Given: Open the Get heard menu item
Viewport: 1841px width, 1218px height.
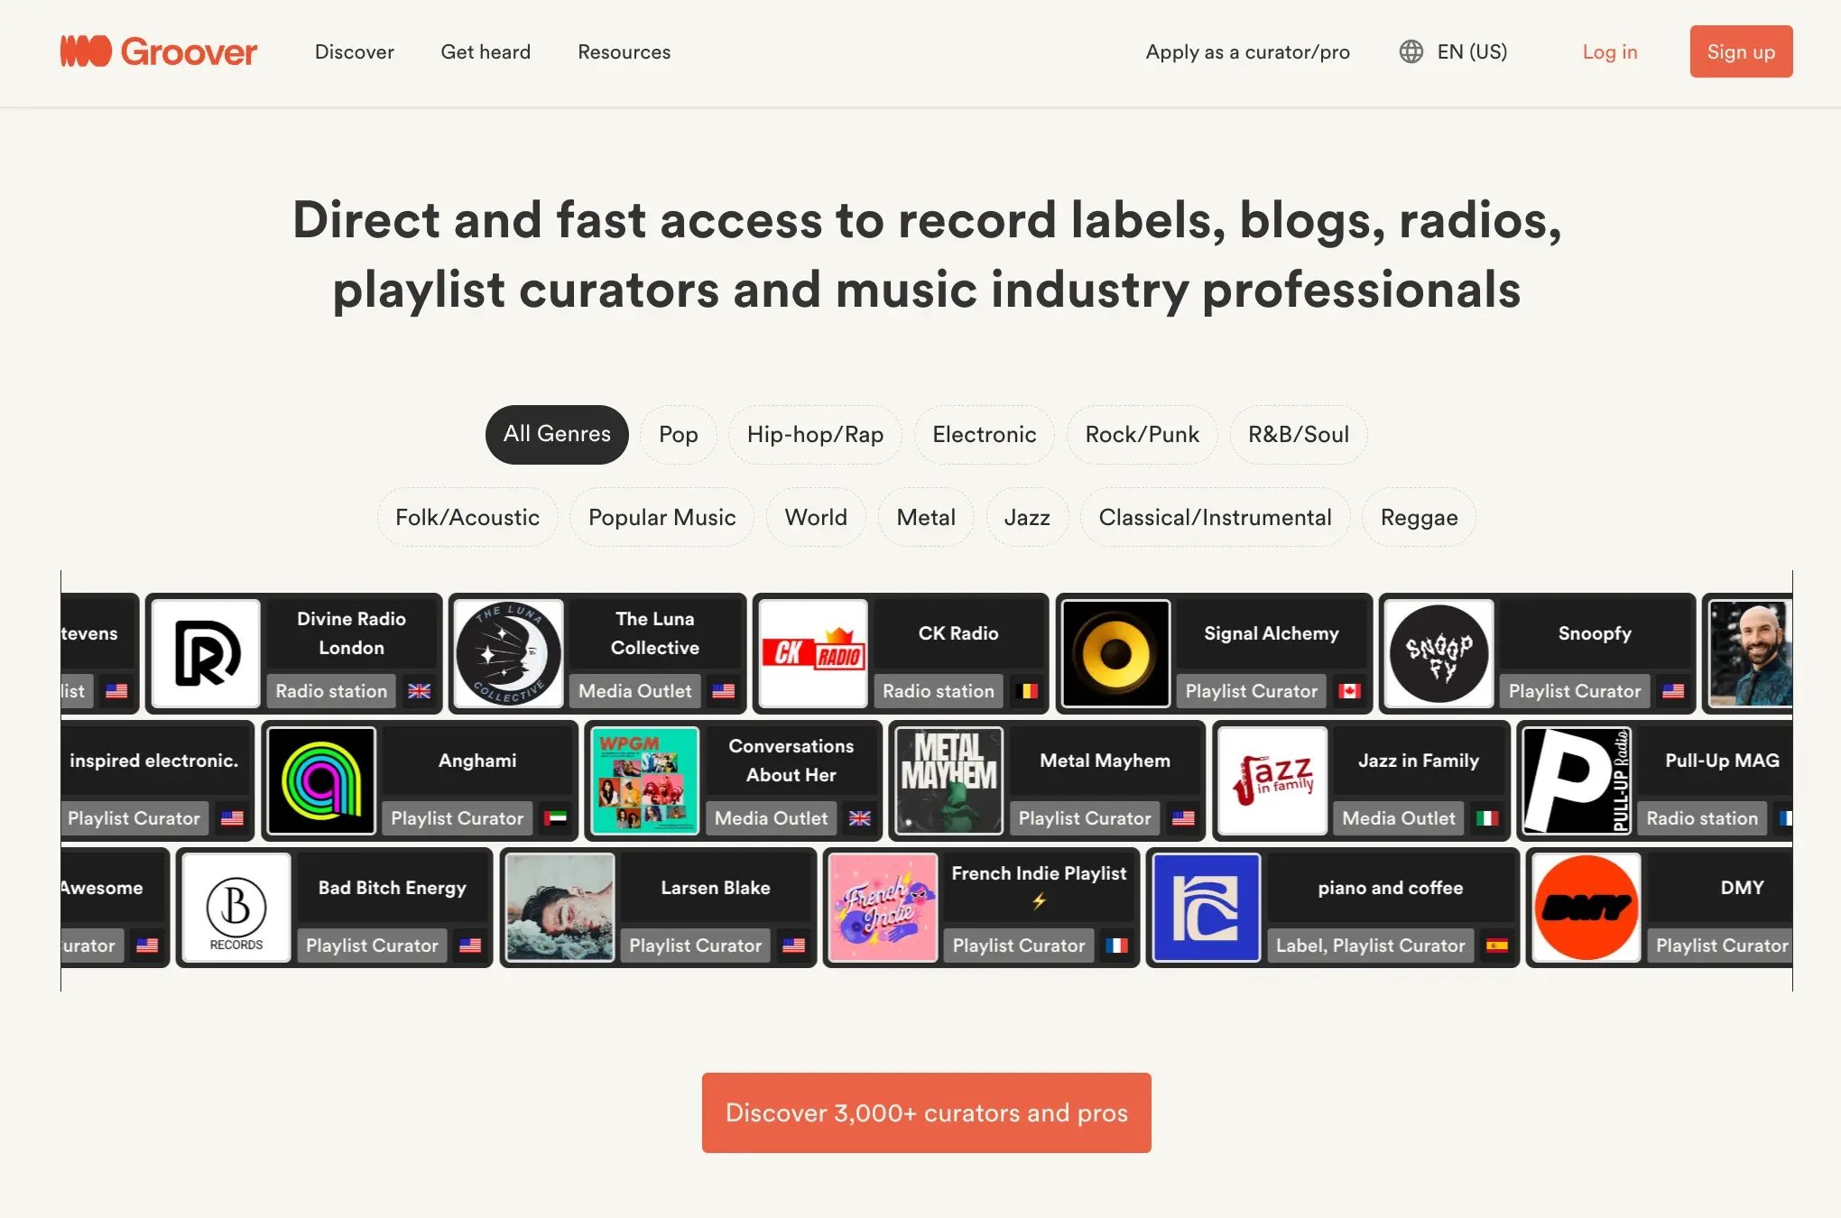Looking at the screenshot, I should click(486, 51).
